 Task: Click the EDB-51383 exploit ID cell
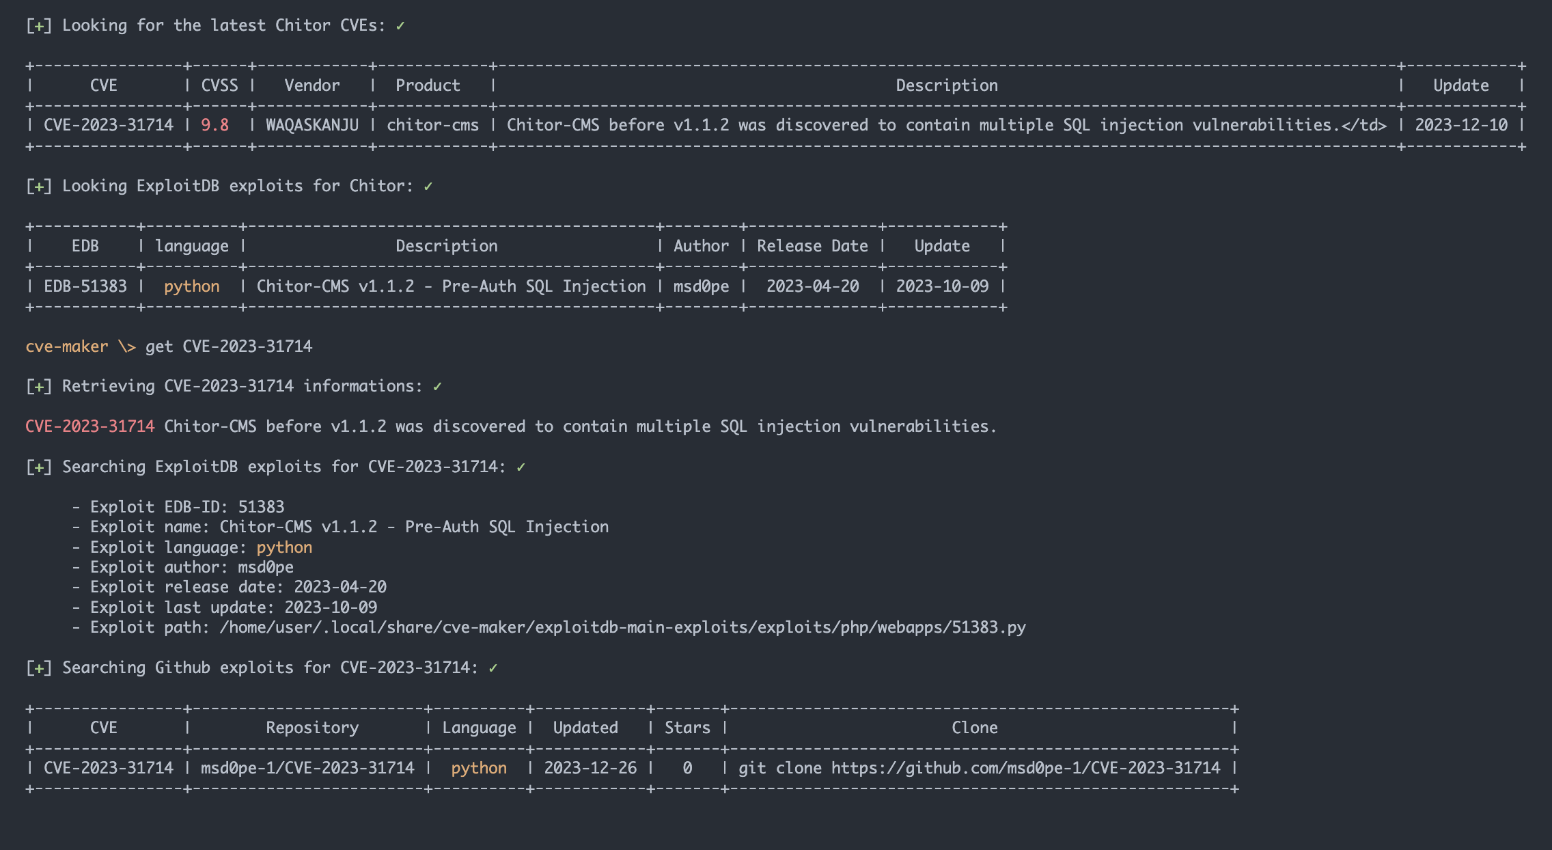(85, 286)
